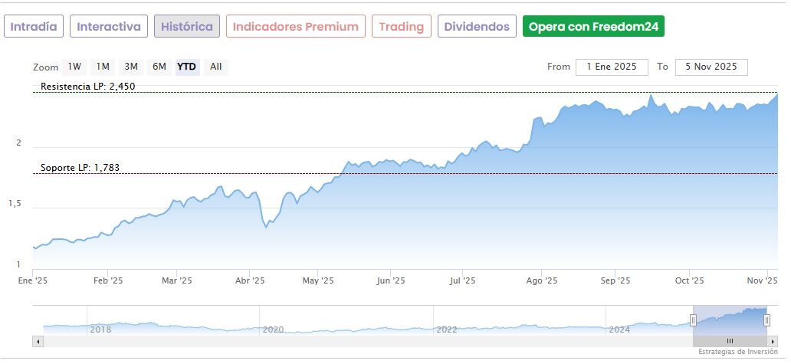Viewport: 791px width, 364px height.
Task: Open Indicadores Premium tab
Action: click(296, 27)
